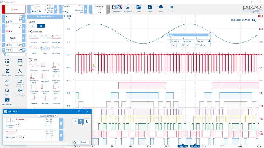The width and height of the screenshot is (264, 148).
Task: Click the zoom magnifier icon on the graph
Action: (x=254, y=20)
